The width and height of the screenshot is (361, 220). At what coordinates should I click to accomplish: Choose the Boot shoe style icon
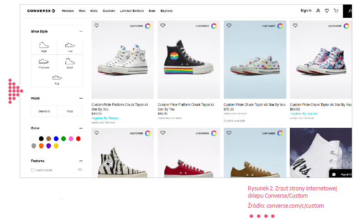coord(70,61)
